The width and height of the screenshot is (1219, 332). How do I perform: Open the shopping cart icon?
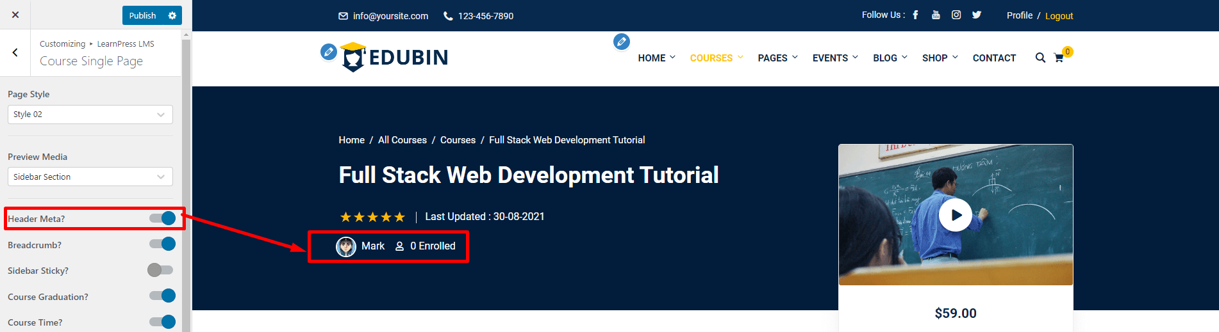[x=1059, y=58]
